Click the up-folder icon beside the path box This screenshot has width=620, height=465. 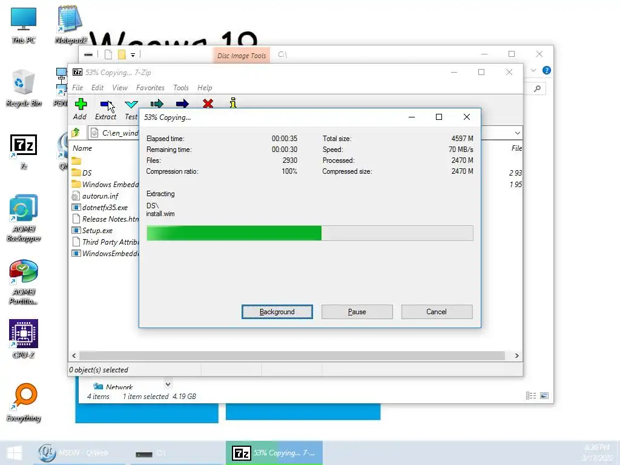click(76, 133)
